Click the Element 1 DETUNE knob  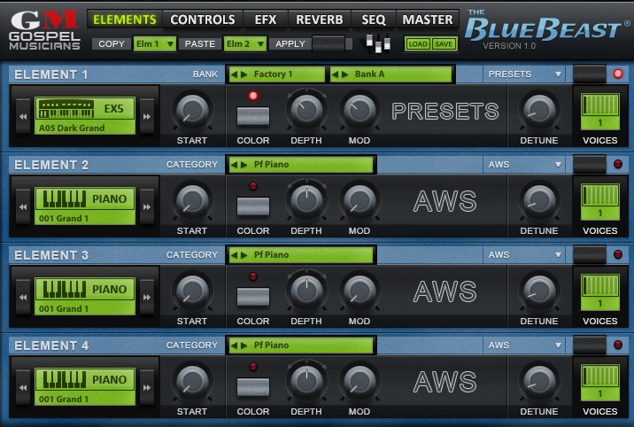[x=539, y=110]
